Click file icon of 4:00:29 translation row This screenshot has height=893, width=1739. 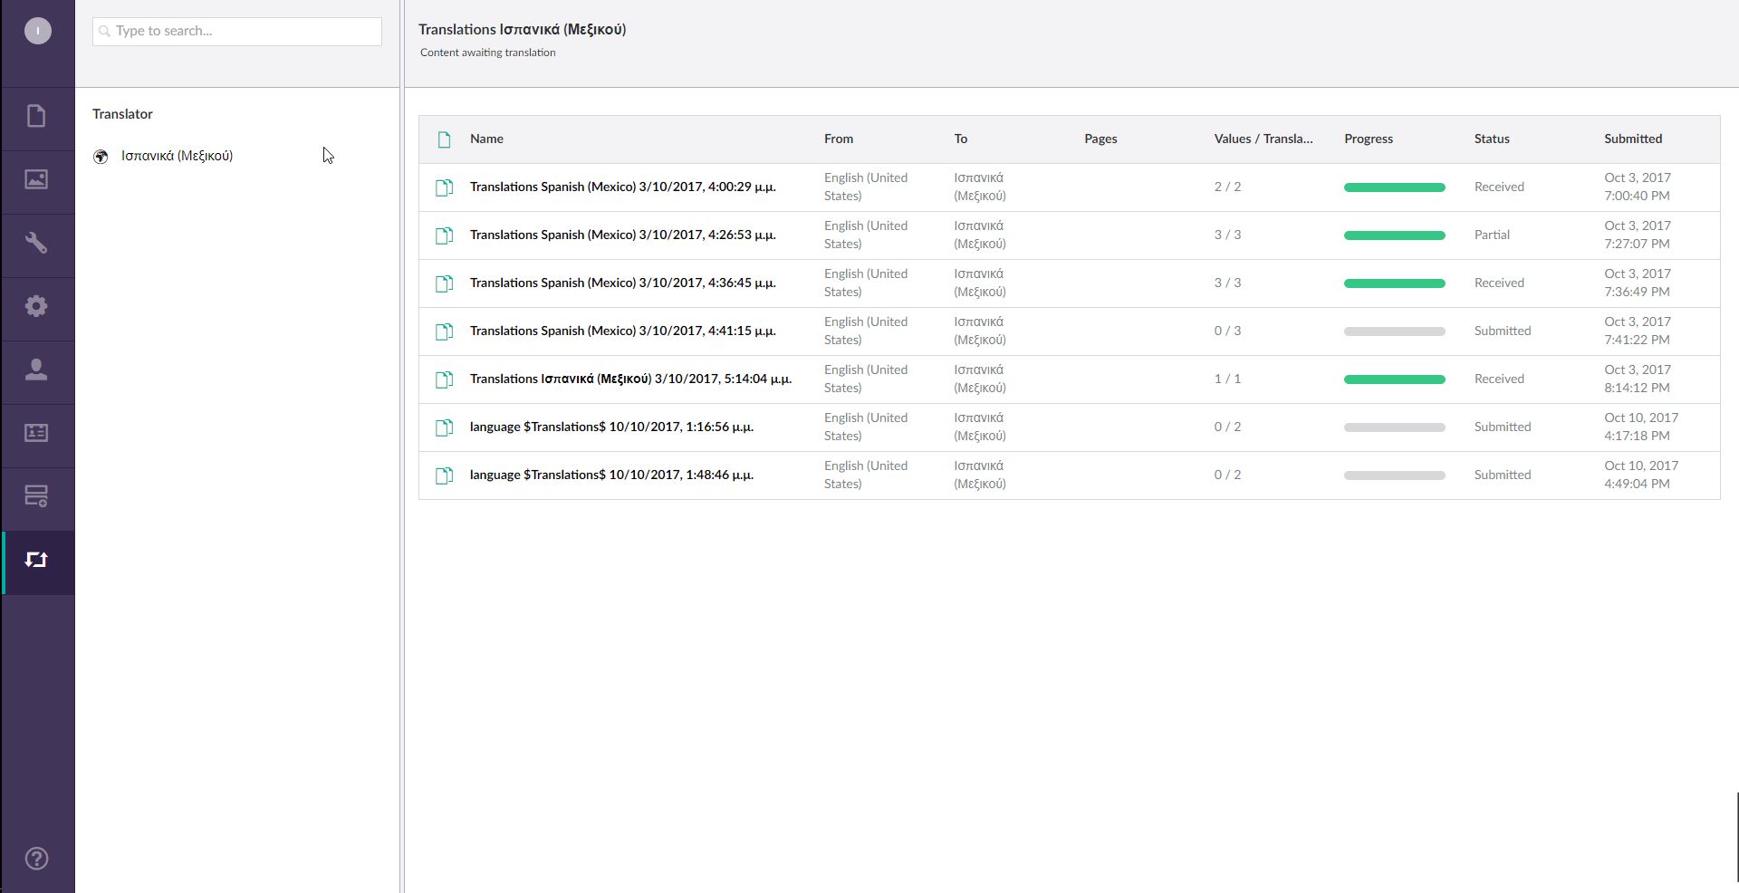pyautogui.click(x=444, y=187)
